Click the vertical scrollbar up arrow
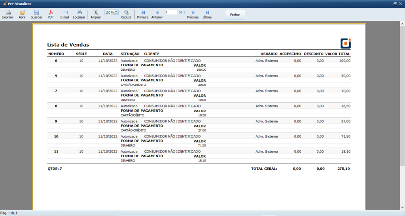This screenshot has height=216, width=405. (402, 24)
